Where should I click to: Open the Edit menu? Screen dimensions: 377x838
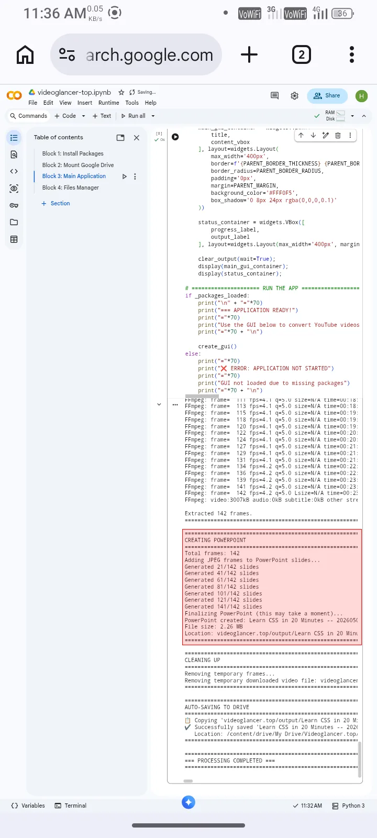pos(48,103)
